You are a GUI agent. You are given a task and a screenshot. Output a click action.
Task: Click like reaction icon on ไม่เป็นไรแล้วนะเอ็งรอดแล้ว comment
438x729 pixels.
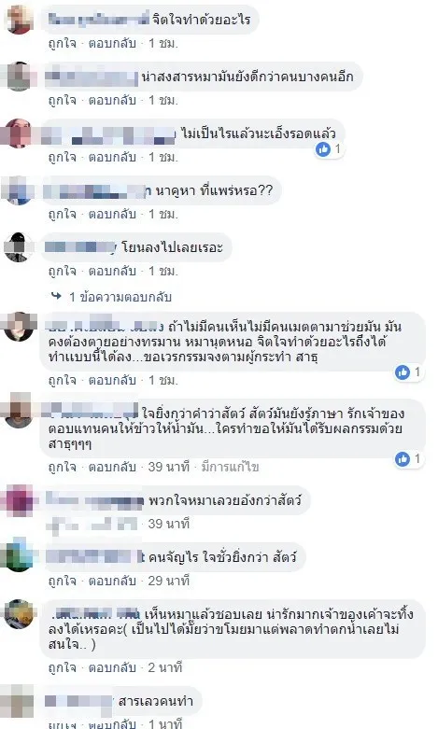click(323, 149)
